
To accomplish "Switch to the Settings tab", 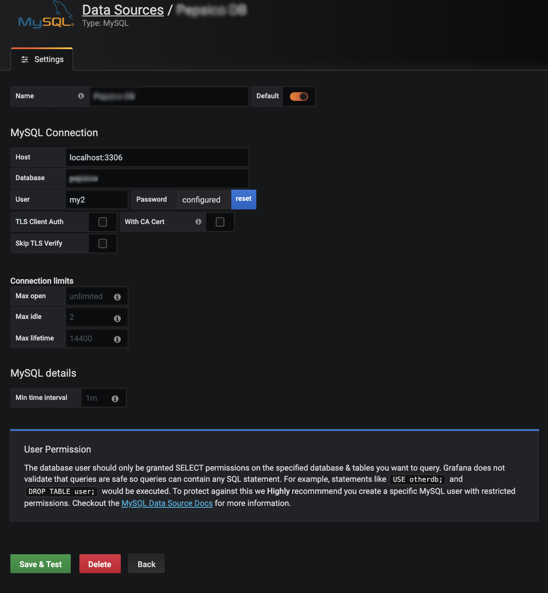I will pyautogui.click(x=41, y=59).
